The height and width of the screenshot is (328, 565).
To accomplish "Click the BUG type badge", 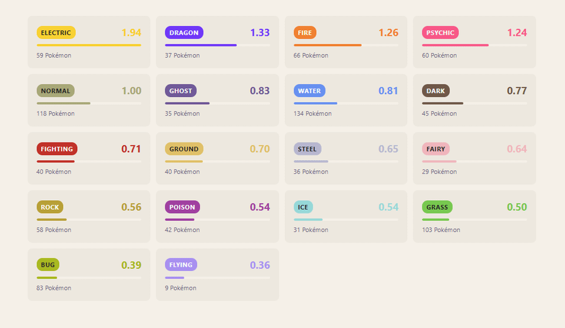I will [x=48, y=265].
